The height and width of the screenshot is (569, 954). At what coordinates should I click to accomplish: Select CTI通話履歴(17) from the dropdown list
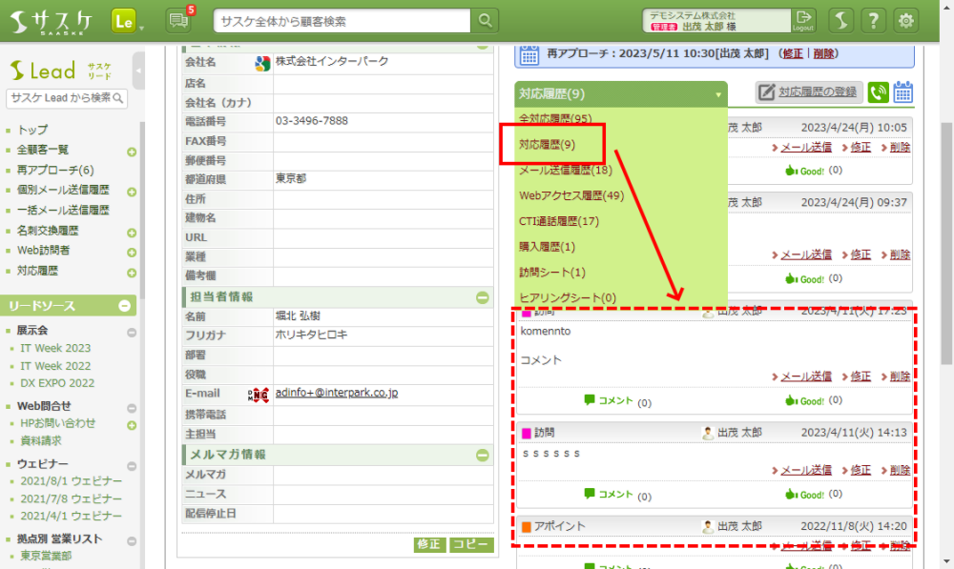click(558, 221)
